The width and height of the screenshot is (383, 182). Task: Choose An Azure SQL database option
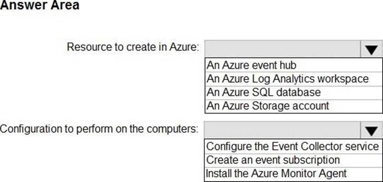(293, 92)
